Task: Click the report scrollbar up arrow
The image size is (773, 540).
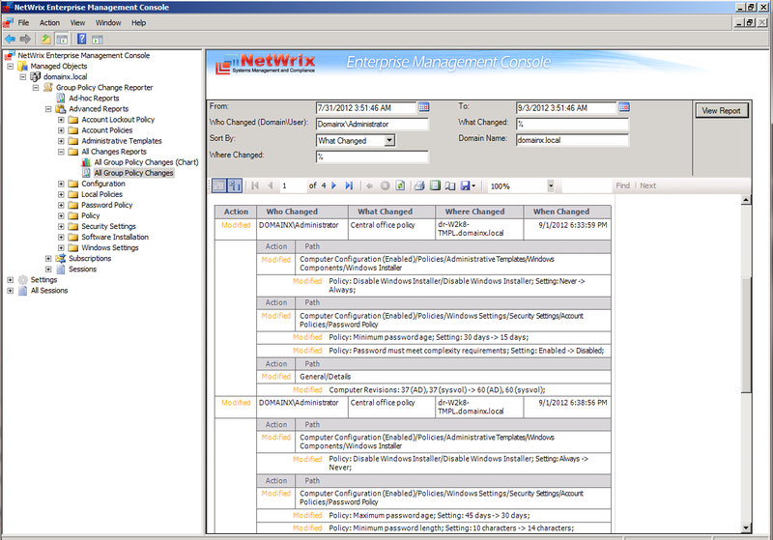Action: (x=746, y=200)
